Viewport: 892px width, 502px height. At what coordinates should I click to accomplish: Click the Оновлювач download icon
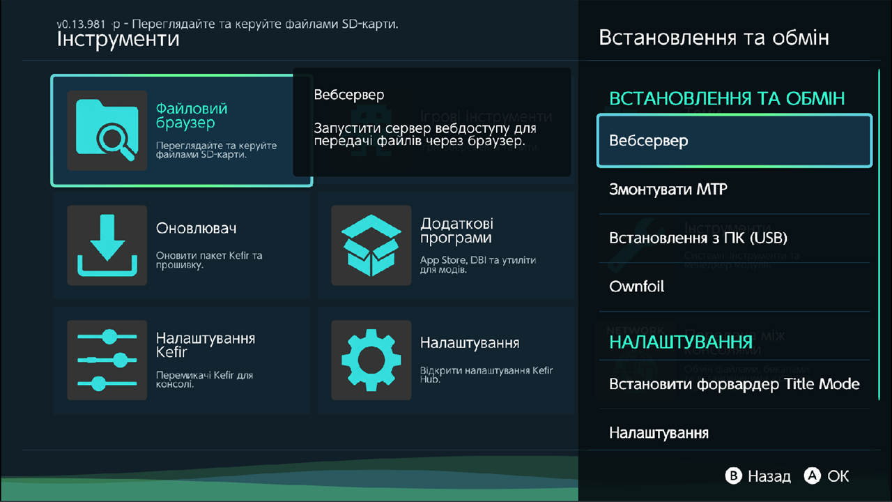point(107,245)
